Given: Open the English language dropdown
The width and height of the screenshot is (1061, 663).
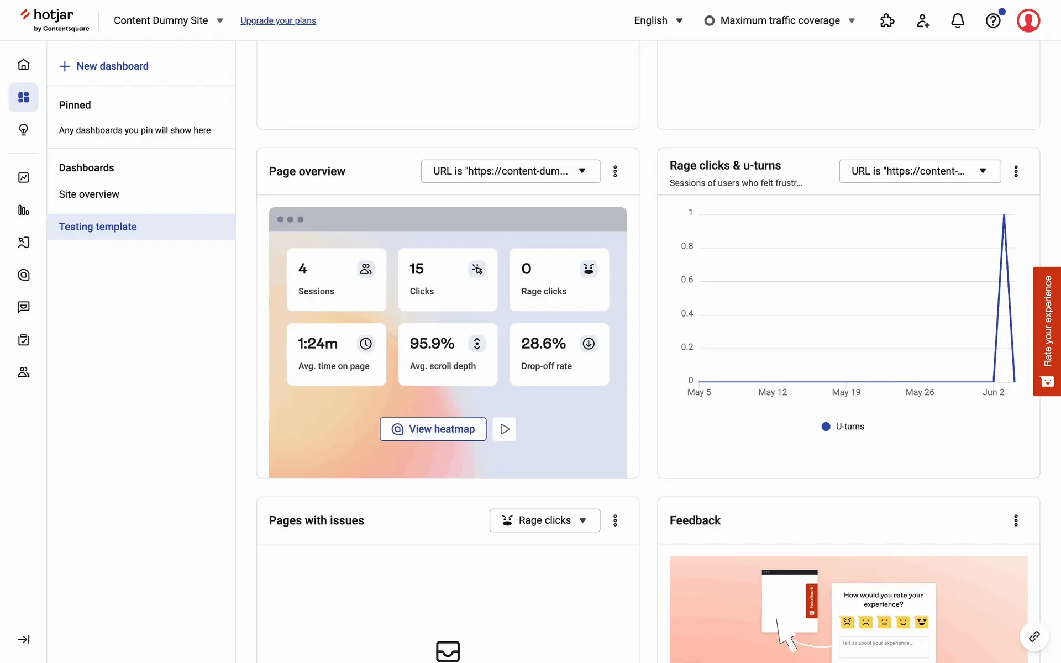Looking at the screenshot, I should pos(658,20).
